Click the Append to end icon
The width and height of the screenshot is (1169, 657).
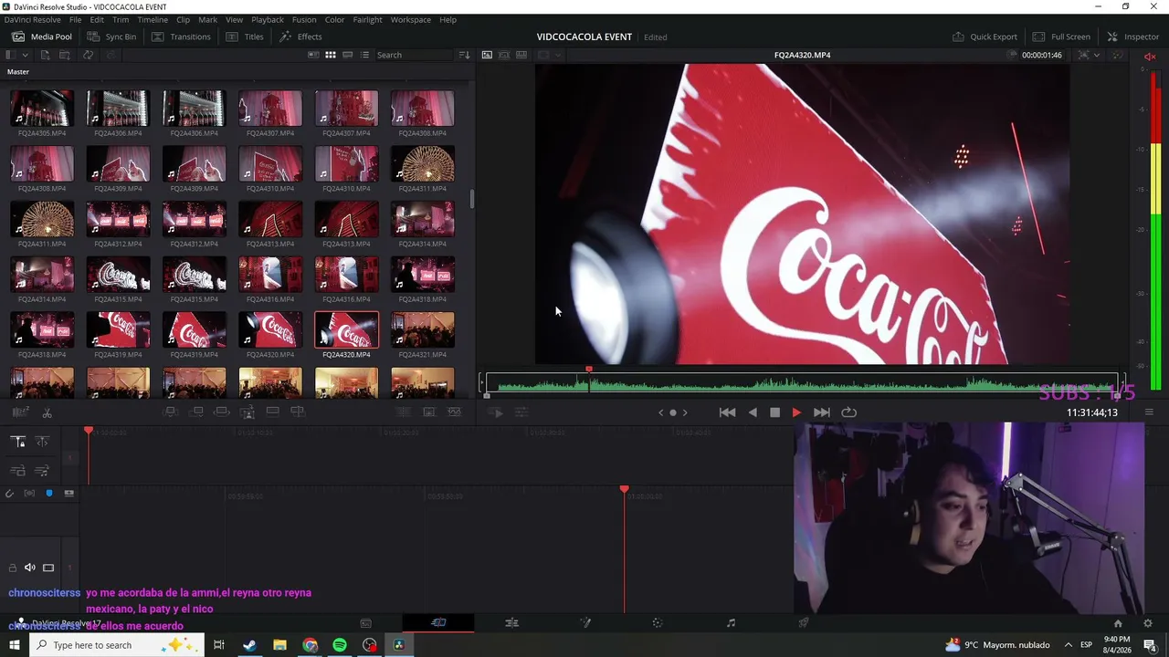coord(196,412)
